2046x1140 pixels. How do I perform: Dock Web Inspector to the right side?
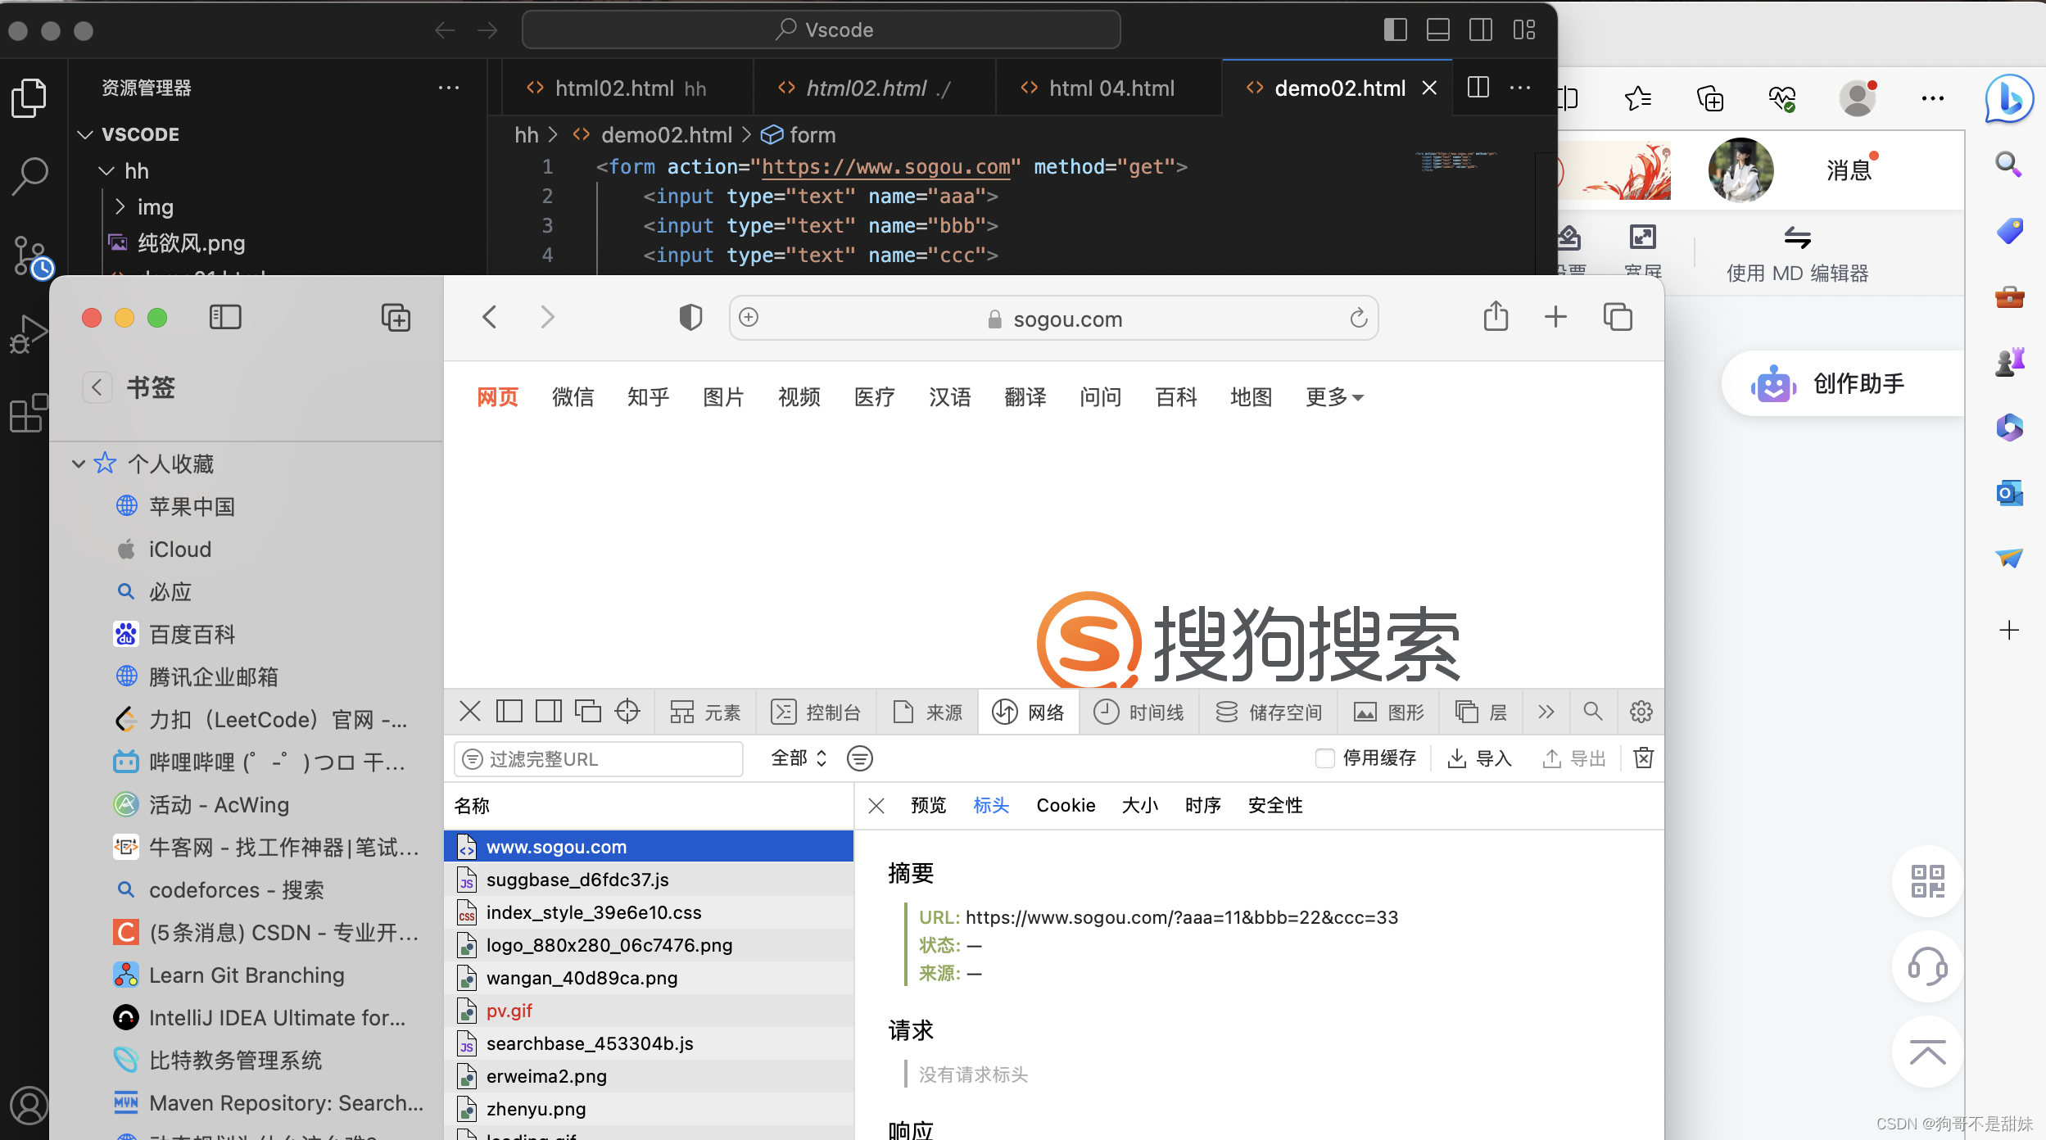(x=548, y=711)
